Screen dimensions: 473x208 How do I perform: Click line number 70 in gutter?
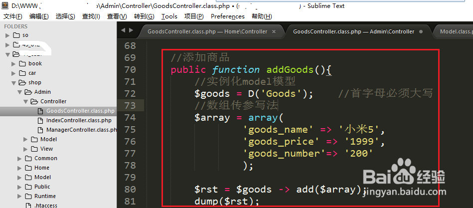(130, 70)
